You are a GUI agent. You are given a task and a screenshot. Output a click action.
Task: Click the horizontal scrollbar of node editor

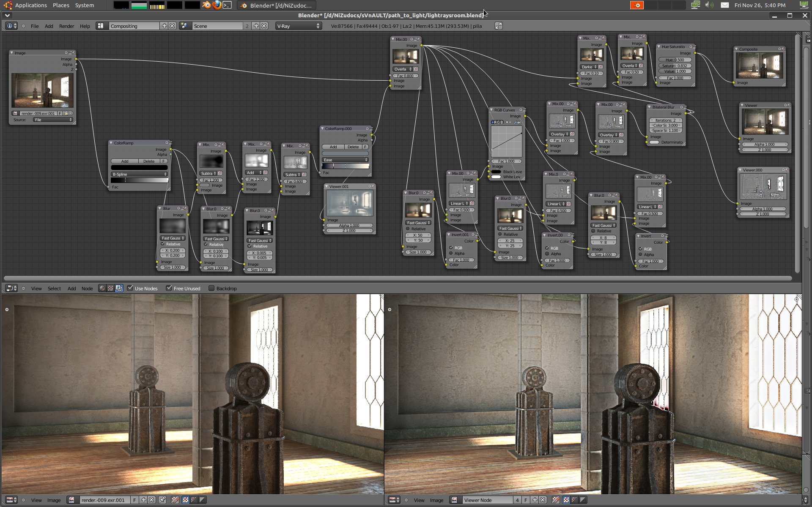pyautogui.click(x=398, y=278)
